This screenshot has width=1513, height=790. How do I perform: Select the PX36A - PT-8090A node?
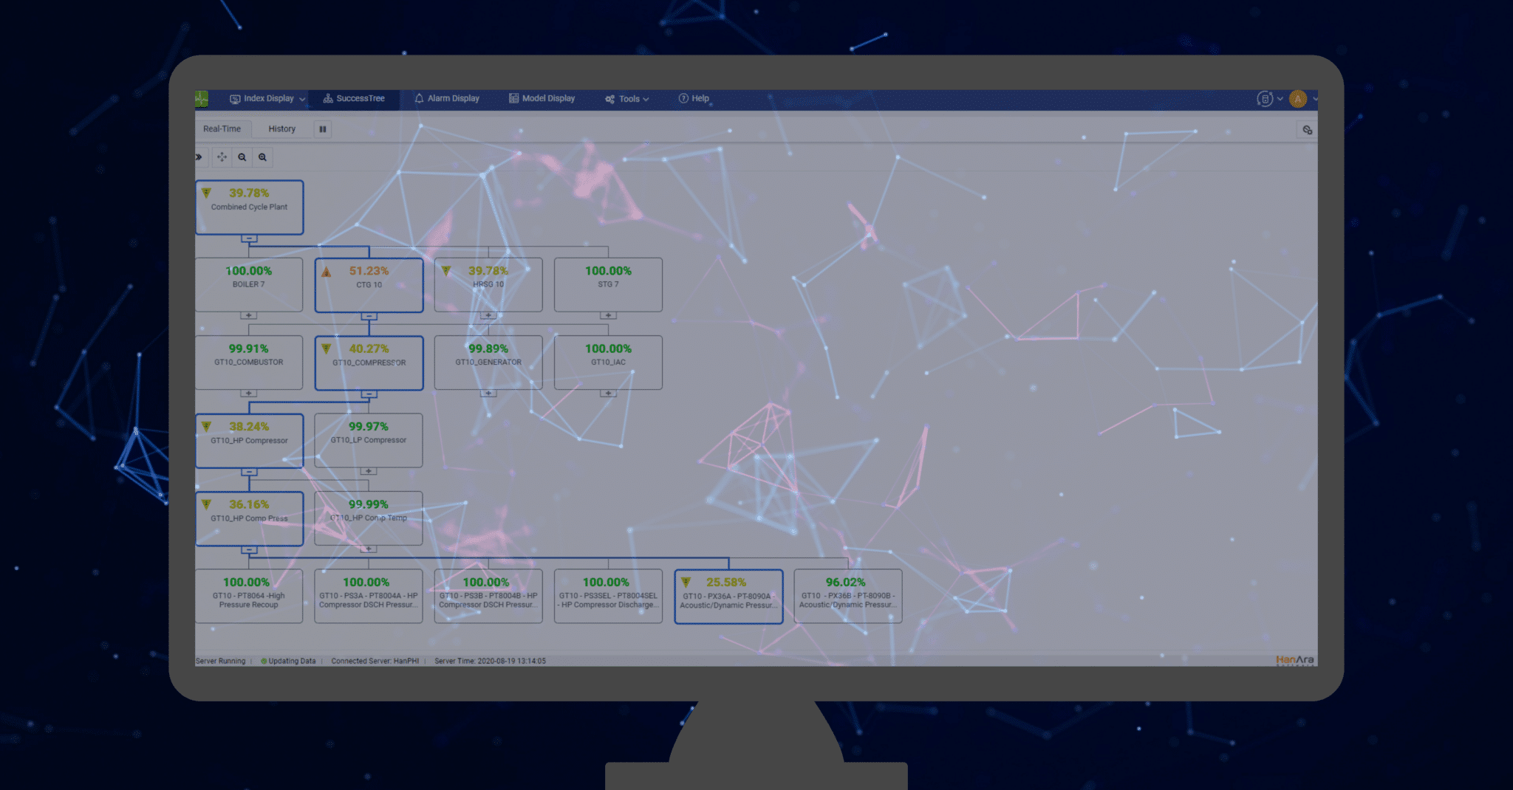tap(728, 597)
